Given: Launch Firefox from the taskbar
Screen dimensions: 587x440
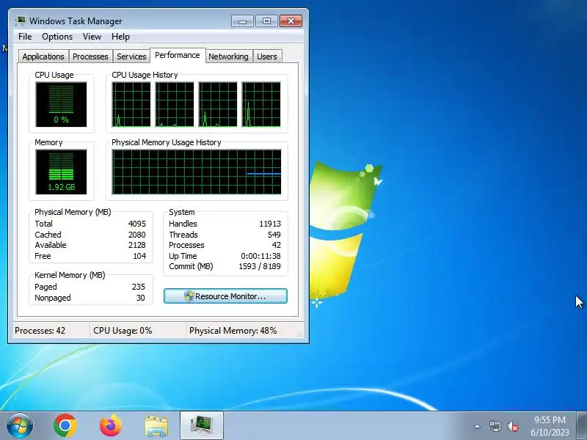Looking at the screenshot, I should click(111, 426).
